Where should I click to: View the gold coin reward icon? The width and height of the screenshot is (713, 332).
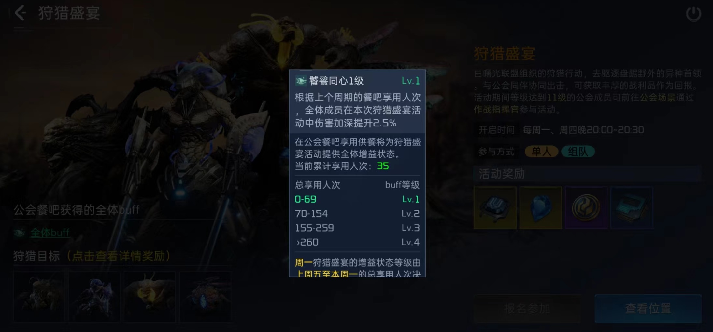[586, 208]
